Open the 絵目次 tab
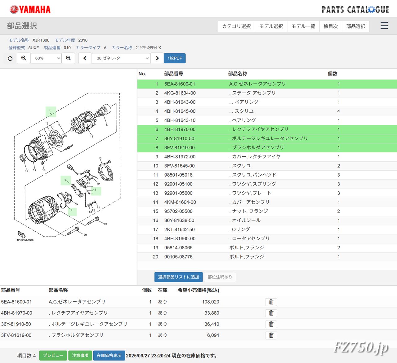The height and width of the screenshot is (363, 397). (x=331, y=26)
